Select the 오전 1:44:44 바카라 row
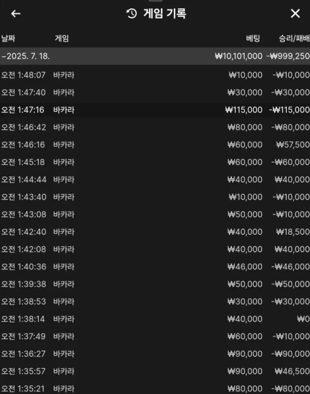Viewport: 310px width, 394px height. pyautogui.click(x=155, y=179)
